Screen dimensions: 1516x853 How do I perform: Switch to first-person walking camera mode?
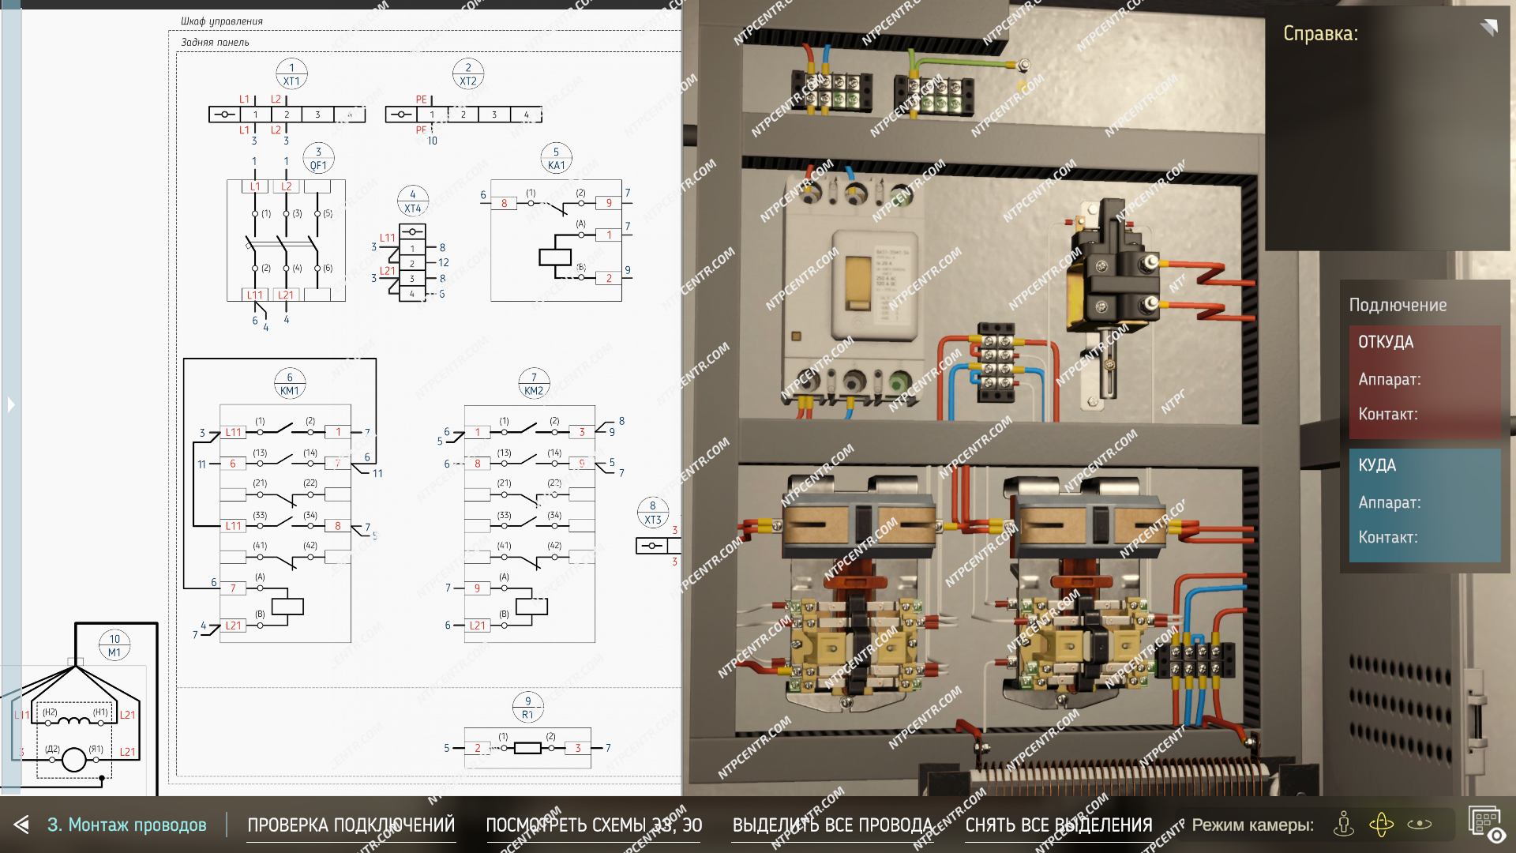(1343, 825)
